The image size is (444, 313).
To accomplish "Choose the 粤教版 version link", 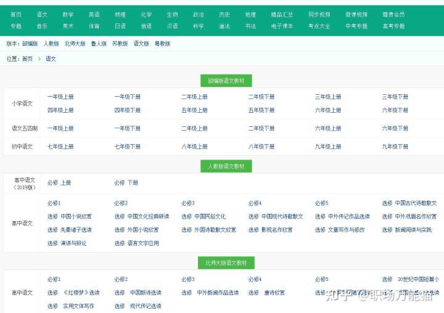I will pyautogui.click(x=163, y=44).
